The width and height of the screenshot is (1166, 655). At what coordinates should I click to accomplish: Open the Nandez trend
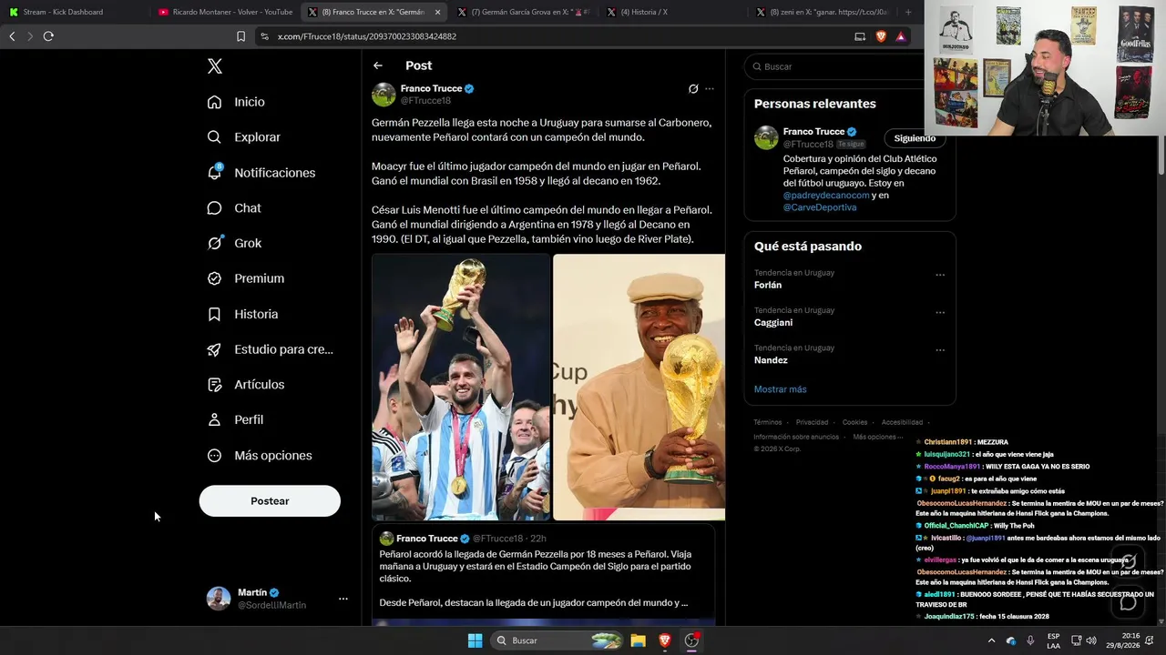771,360
